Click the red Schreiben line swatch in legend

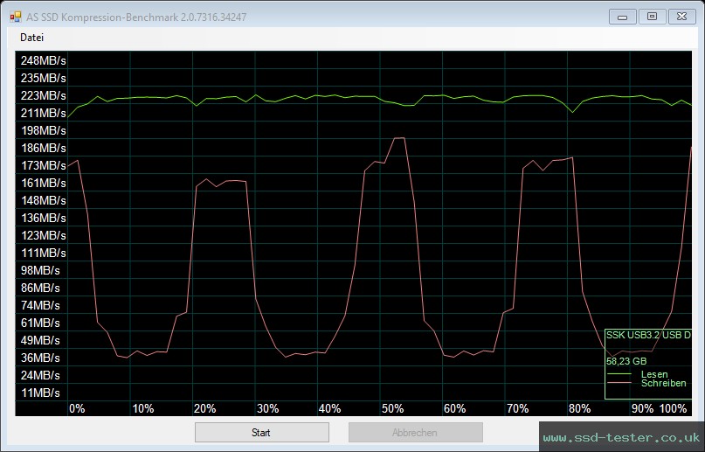(x=619, y=384)
